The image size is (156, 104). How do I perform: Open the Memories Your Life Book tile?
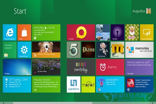click(x=139, y=50)
